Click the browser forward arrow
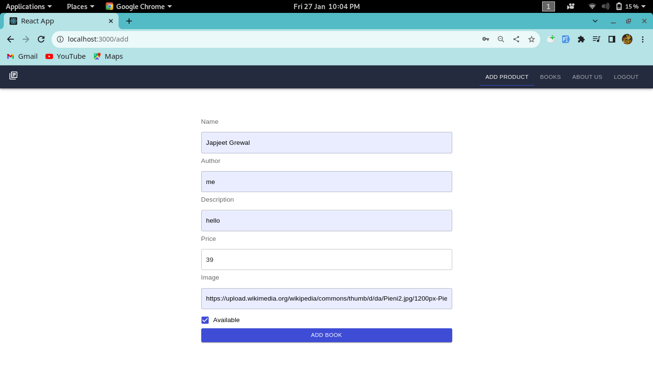Viewport: 653px width, 367px height. (x=26, y=39)
